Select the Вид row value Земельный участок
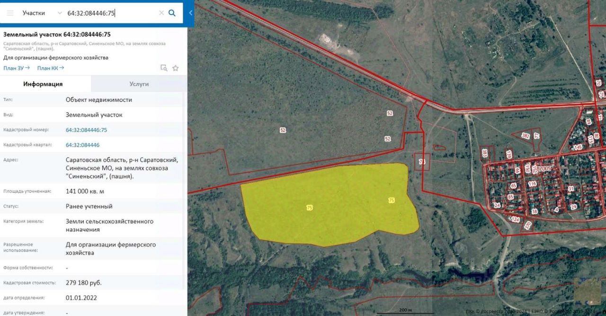 coord(94,114)
